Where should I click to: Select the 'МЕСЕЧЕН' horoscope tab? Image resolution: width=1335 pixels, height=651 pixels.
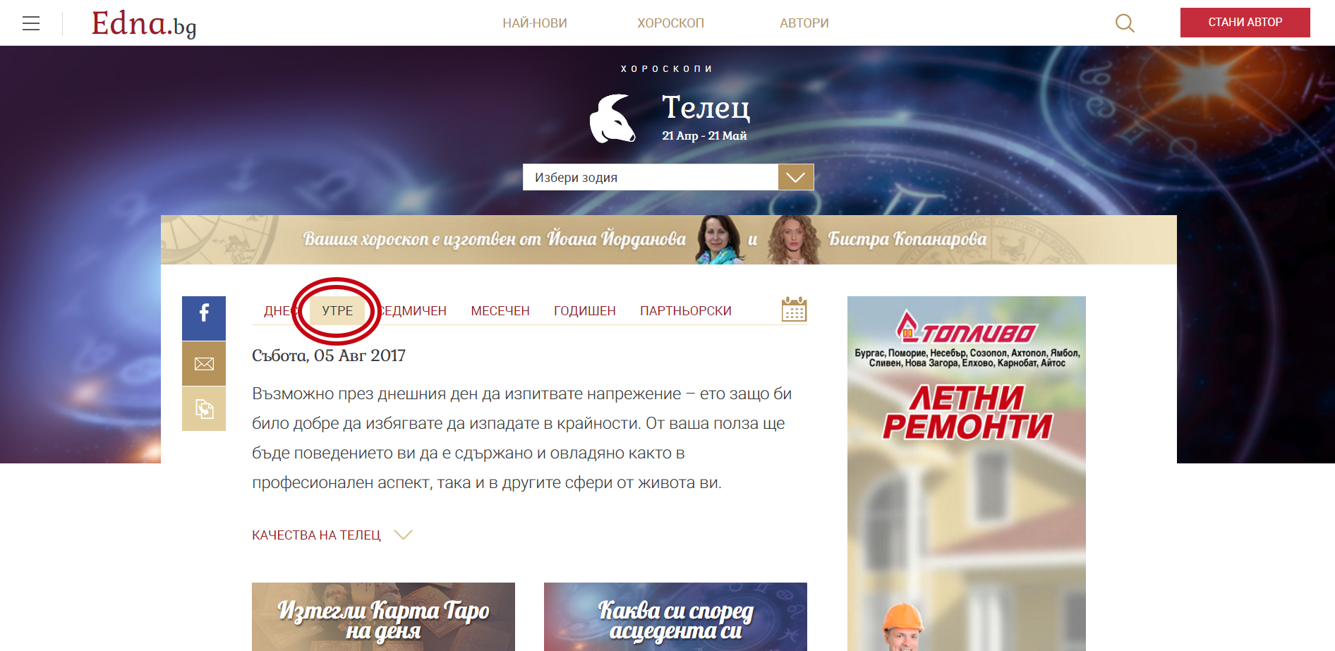coord(500,311)
